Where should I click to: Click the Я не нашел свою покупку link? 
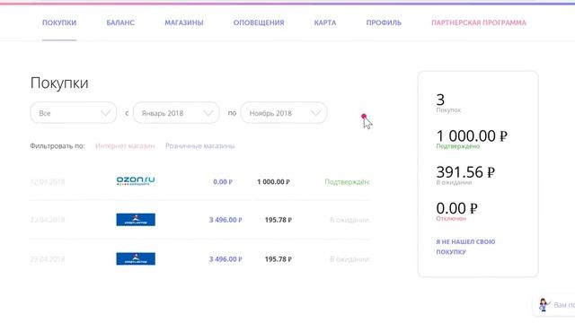[x=465, y=247]
